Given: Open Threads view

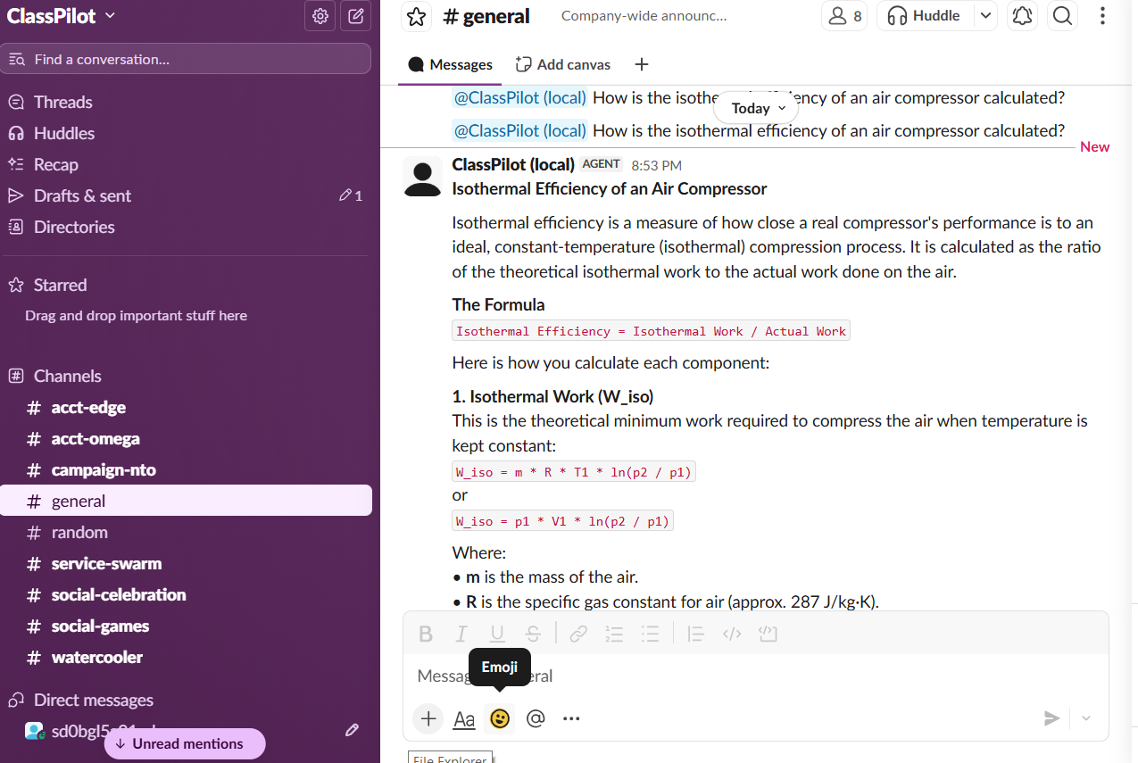Looking at the screenshot, I should tap(186, 102).
